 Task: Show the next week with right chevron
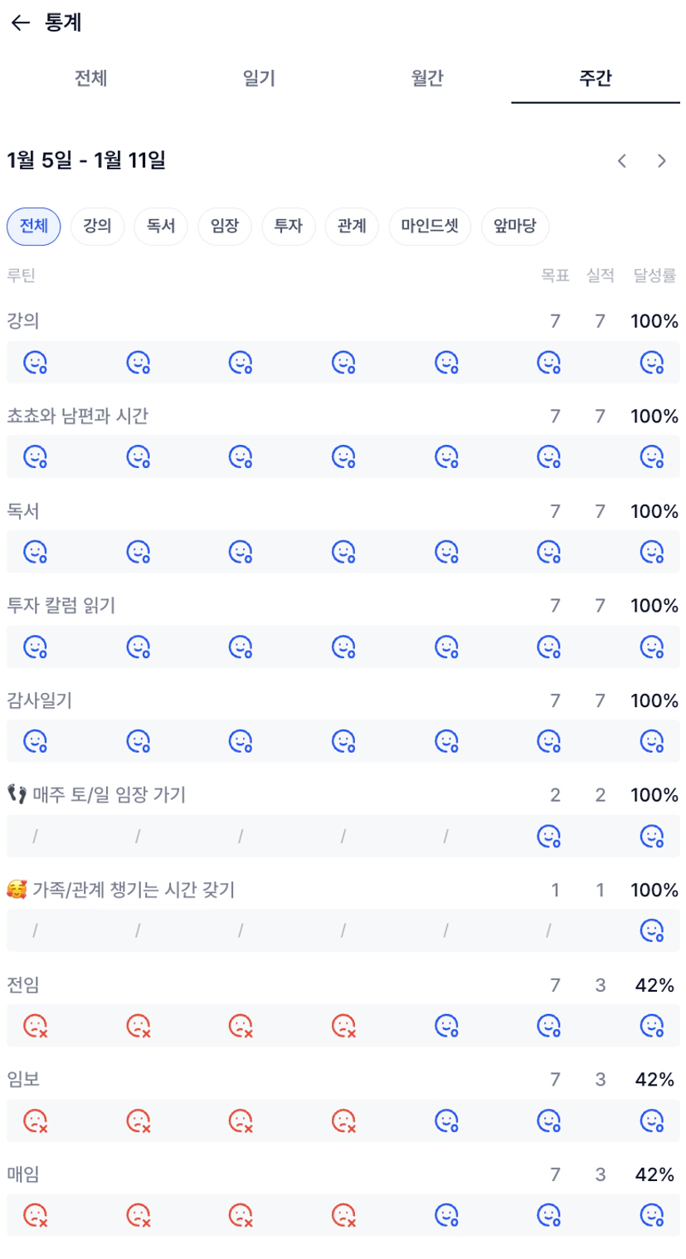662,161
